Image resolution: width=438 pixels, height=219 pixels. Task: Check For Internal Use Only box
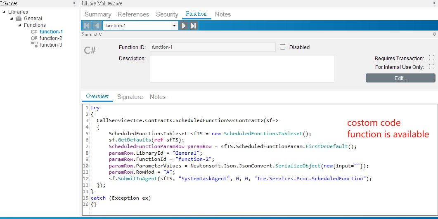tap(431, 67)
